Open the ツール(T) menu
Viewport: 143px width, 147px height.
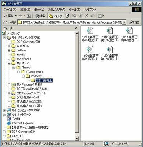pyautogui.click(x=75, y=10)
